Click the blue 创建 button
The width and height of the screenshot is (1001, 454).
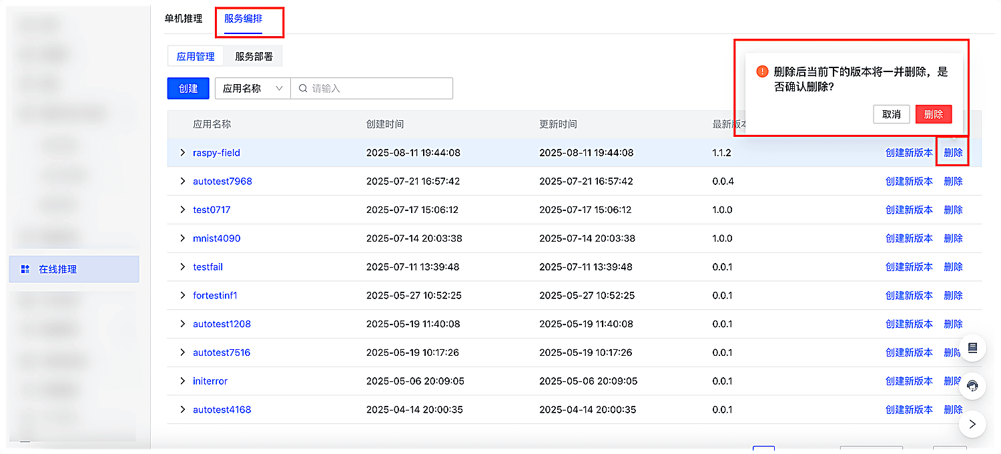click(188, 88)
